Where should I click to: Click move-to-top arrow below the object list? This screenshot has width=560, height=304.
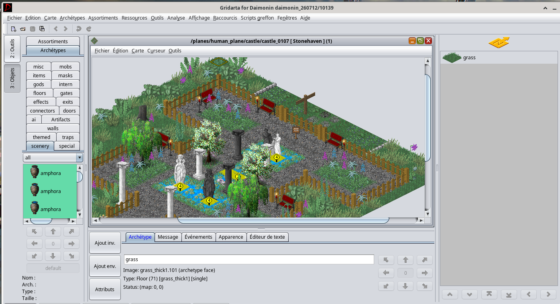click(489, 294)
